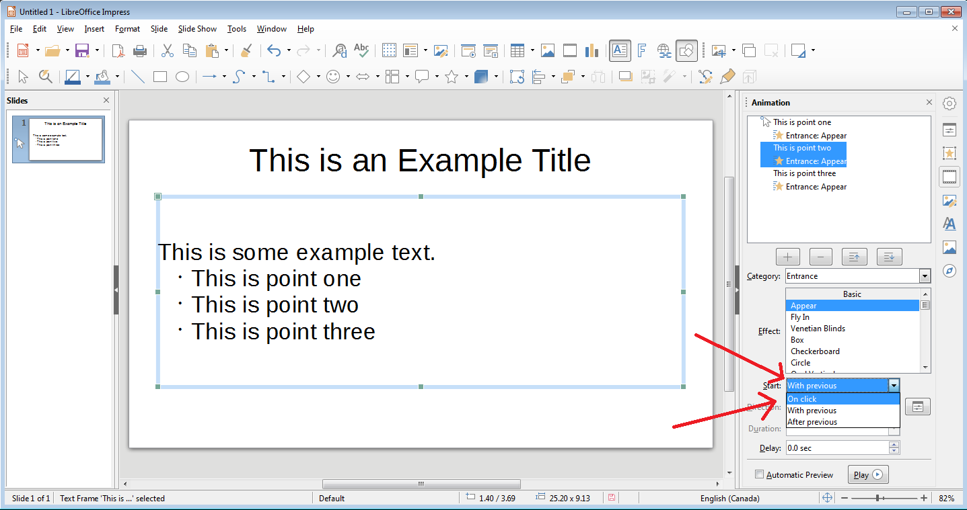Screen dimensions: 967x510
Task: Add a new animation effect
Action: click(787, 257)
